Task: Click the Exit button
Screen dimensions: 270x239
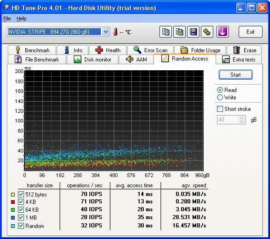Action: (x=250, y=32)
